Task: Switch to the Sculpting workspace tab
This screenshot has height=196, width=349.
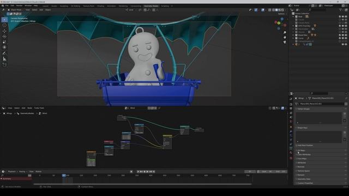Action: [x=64, y=6]
